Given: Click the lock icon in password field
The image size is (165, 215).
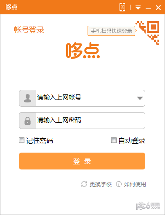Looking at the screenshot, I should click(27, 121).
